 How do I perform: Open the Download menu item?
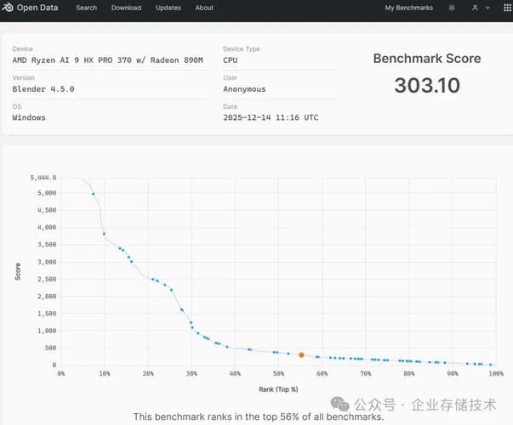click(x=126, y=8)
